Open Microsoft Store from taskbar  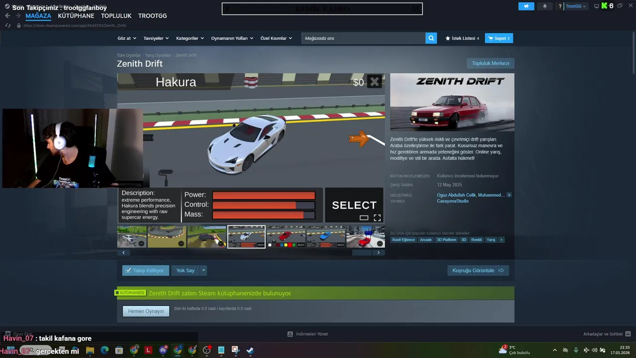[x=119, y=351]
